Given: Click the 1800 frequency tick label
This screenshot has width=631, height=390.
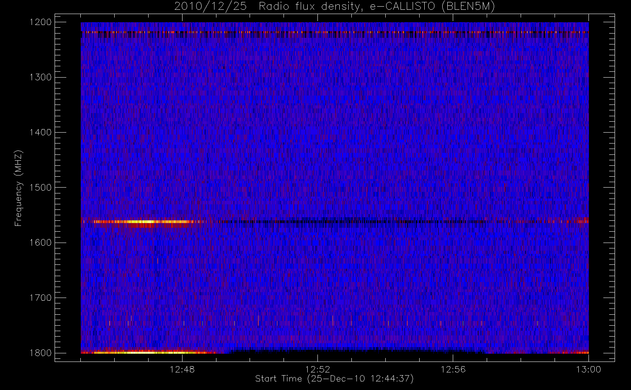Looking at the screenshot, I should (x=41, y=353).
